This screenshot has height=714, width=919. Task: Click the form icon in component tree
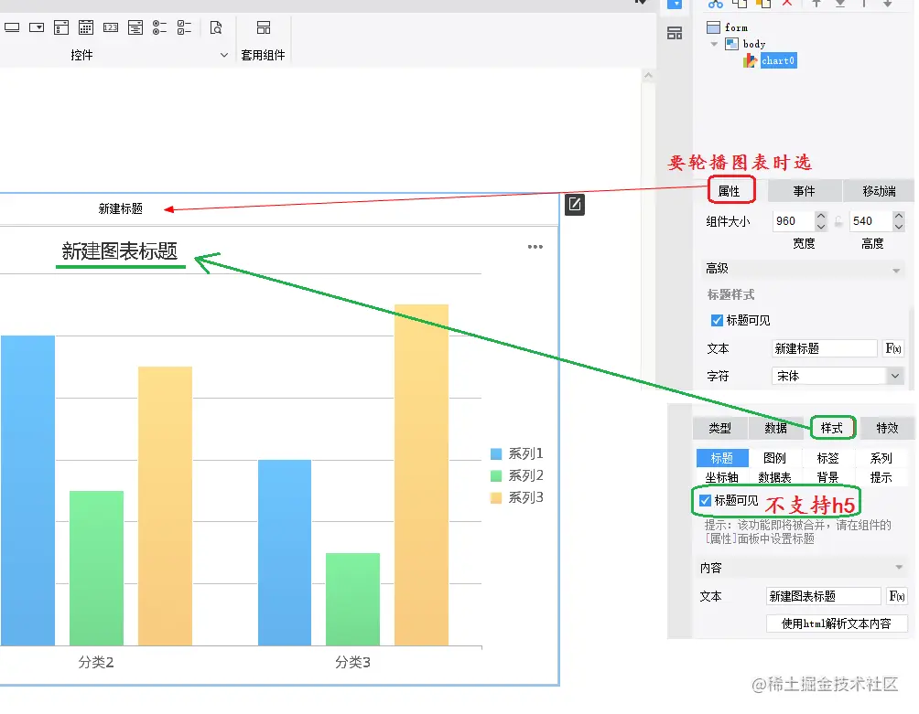tap(713, 27)
